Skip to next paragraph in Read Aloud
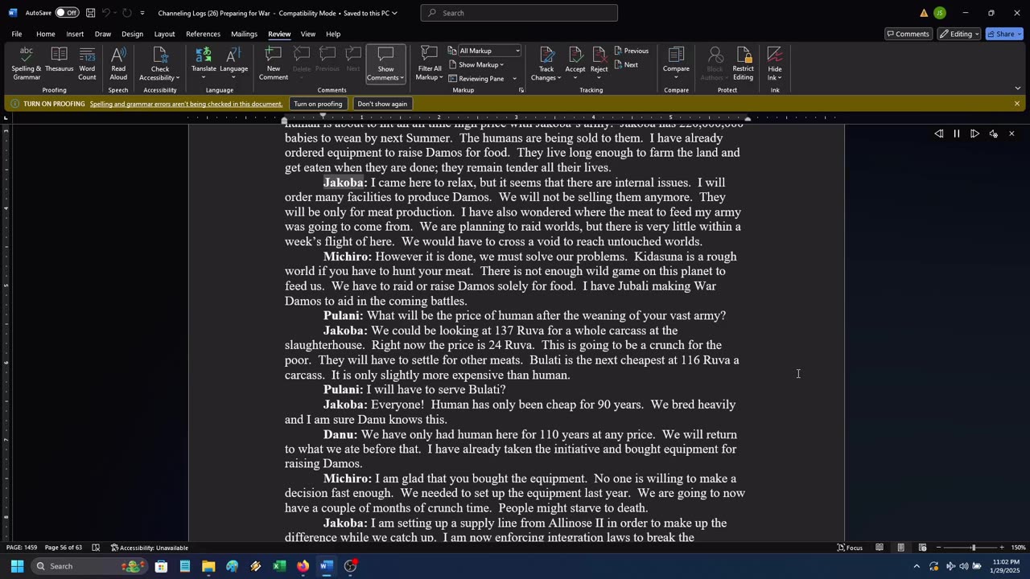Viewport: 1030px width, 579px height. [x=974, y=134]
